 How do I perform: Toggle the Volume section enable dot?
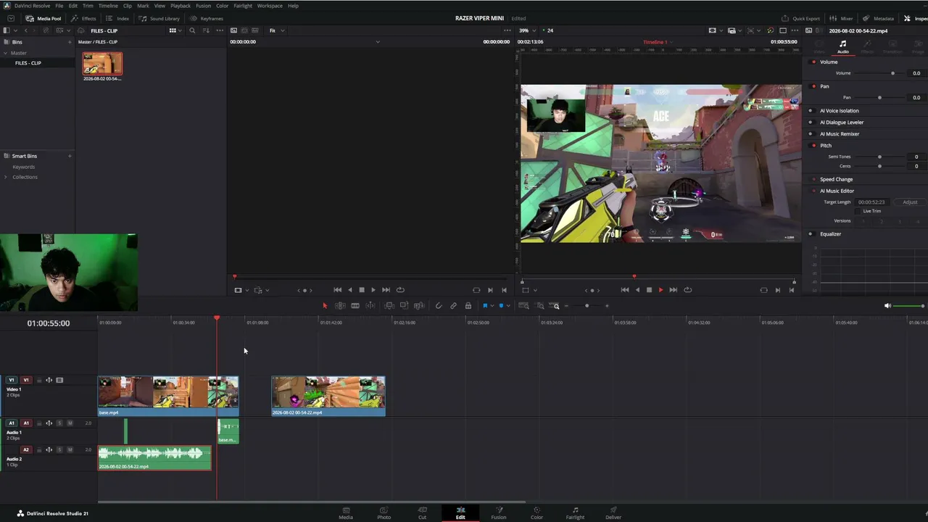click(x=813, y=62)
